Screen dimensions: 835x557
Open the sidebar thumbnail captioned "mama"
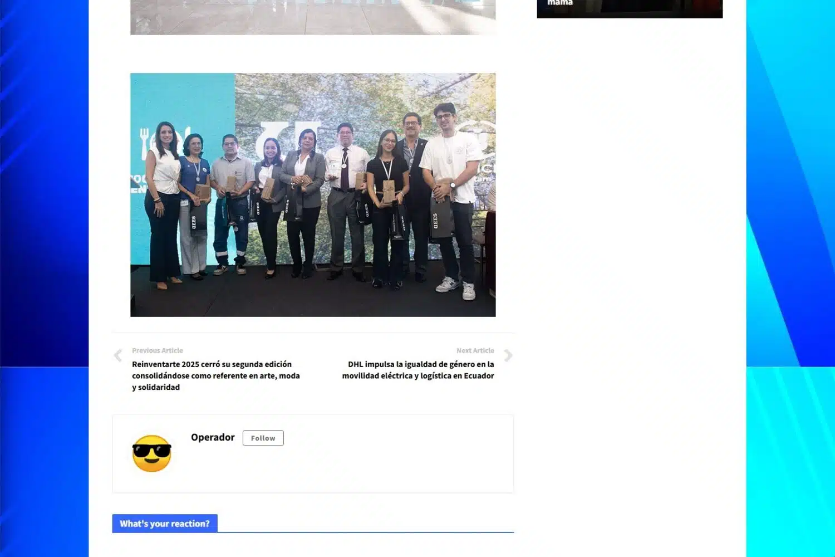click(629, 8)
